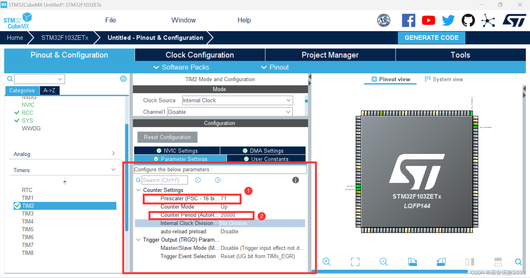Click the parameter Search (Ctrl+F) field
The image size is (530, 278).
tap(165, 180)
